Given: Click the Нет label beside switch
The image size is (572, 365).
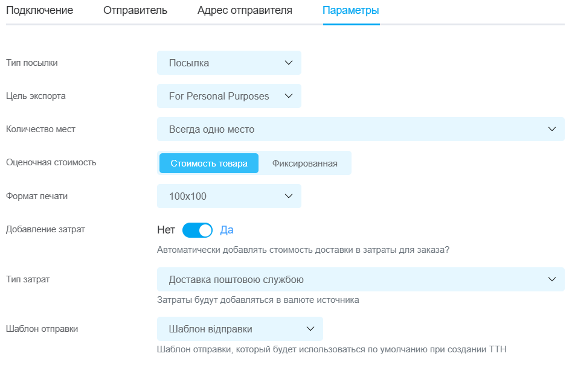Looking at the screenshot, I should pyautogui.click(x=166, y=230).
